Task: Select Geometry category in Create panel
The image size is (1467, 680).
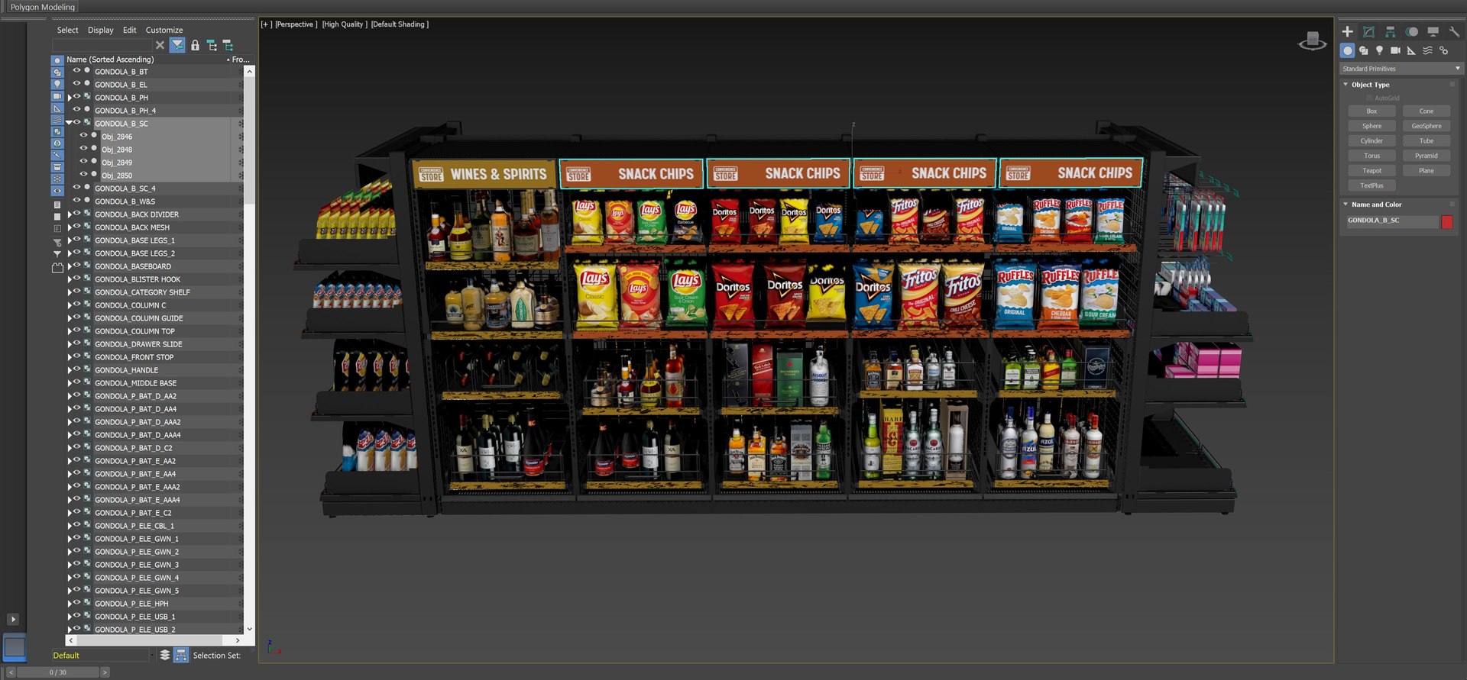Action: pyautogui.click(x=1347, y=50)
